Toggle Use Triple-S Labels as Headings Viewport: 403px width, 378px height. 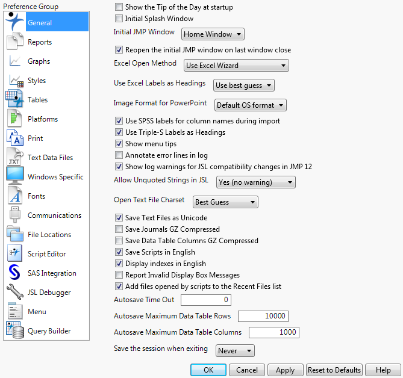pos(119,132)
